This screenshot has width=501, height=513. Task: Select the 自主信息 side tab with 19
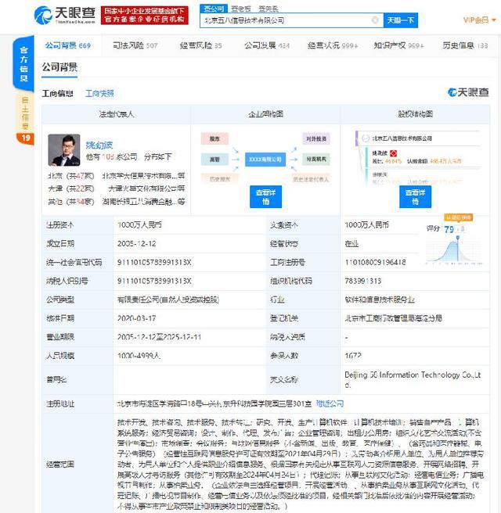pos(25,118)
